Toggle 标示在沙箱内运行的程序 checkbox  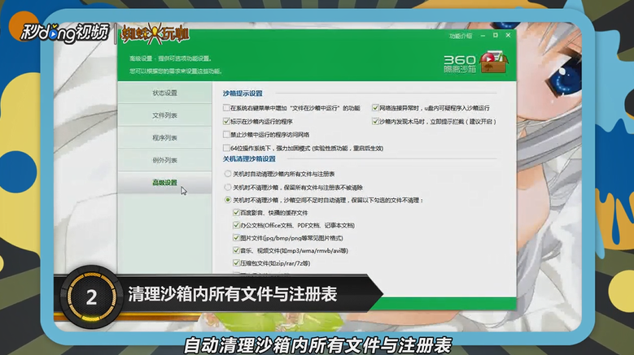(x=226, y=121)
